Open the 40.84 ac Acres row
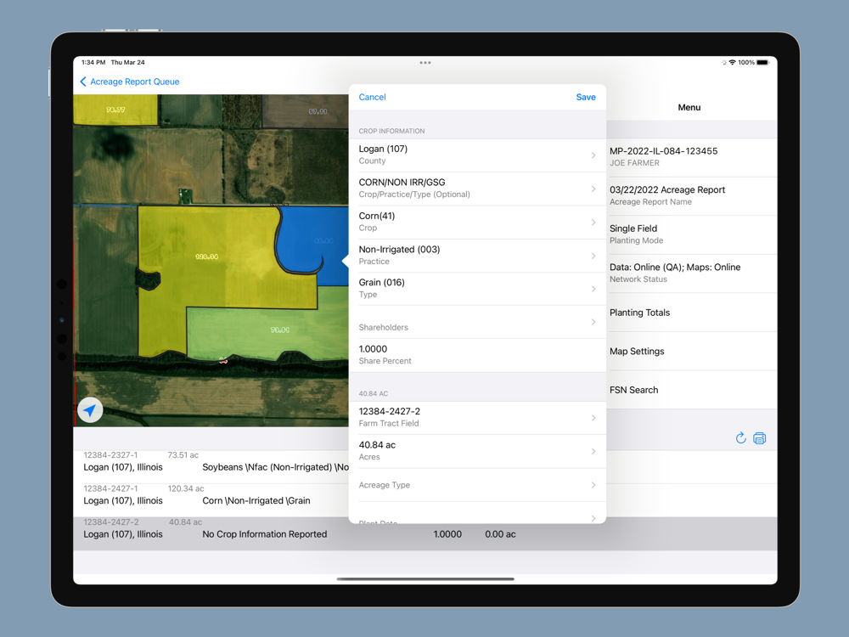Image resolution: width=849 pixels, height=637 pixels. pos(477,451)
